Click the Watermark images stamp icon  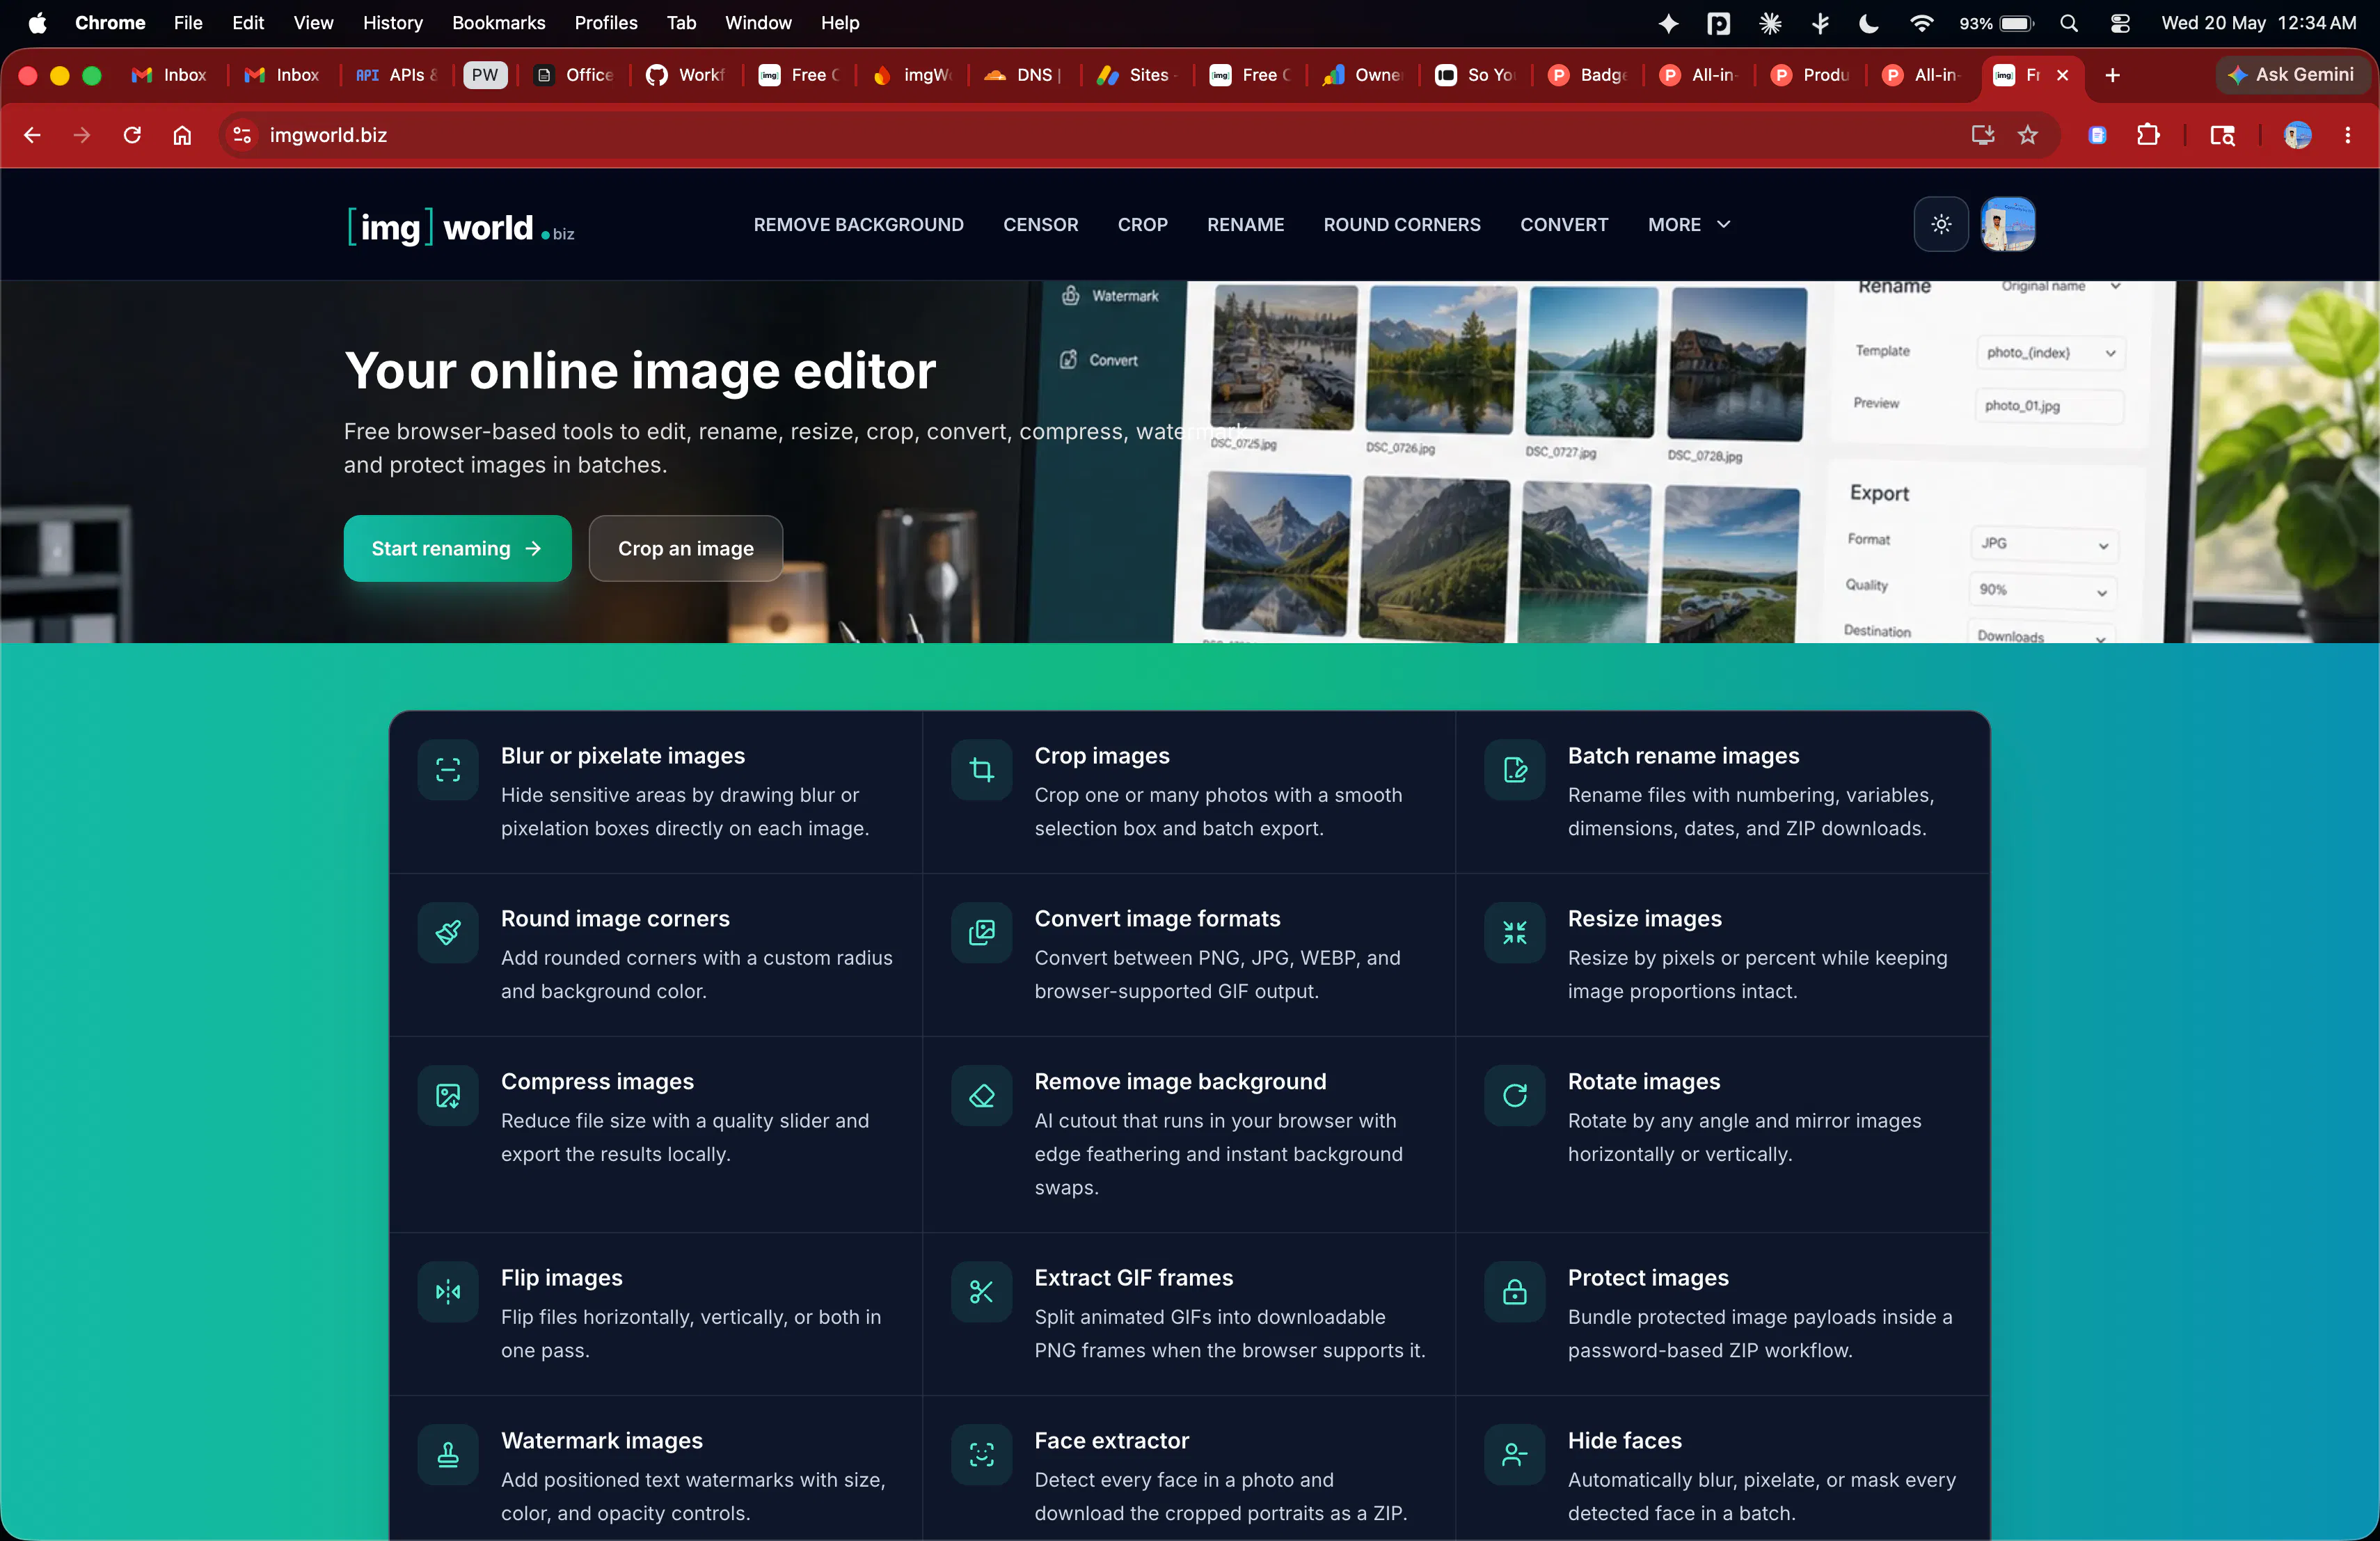coord(448,1454)
